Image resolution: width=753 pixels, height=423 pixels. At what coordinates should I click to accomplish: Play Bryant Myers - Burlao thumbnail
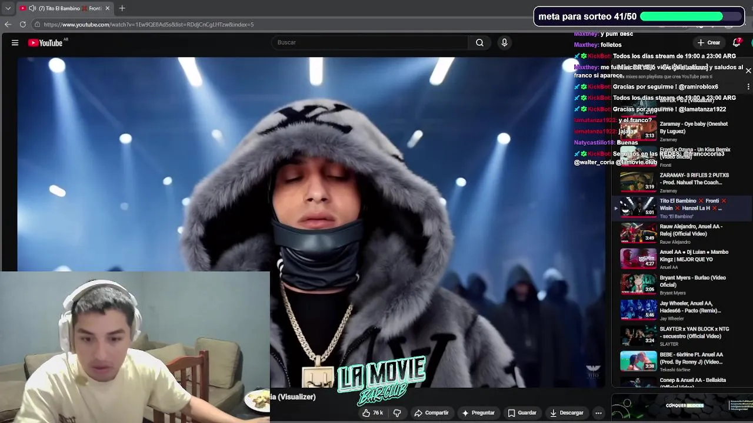[x=638, y=284]
